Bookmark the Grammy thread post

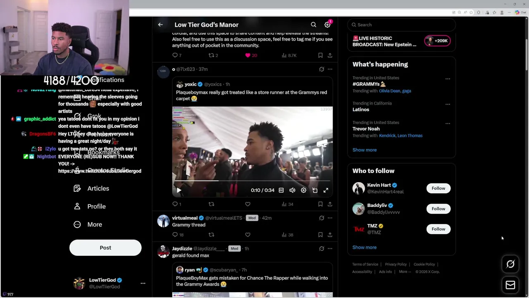(320, 235)
